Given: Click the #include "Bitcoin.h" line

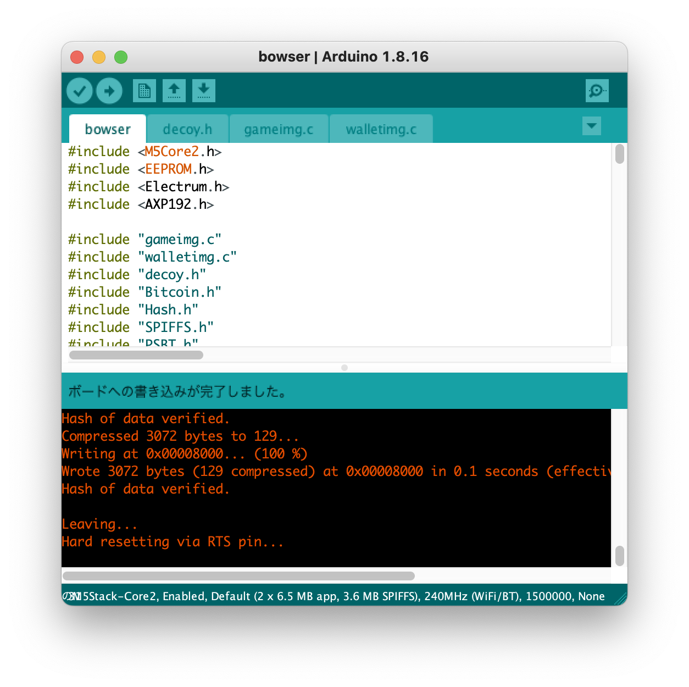Looking at the screenshot, I should [145, 292].
